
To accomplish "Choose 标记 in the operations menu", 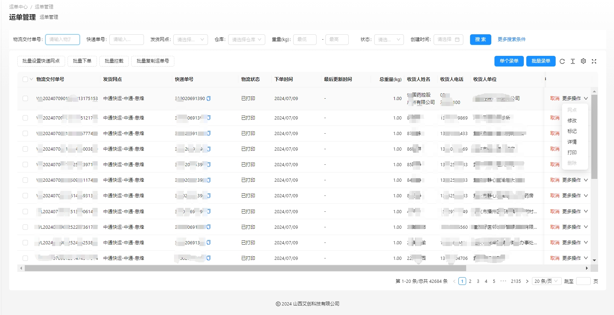I will tap(572, 131).
